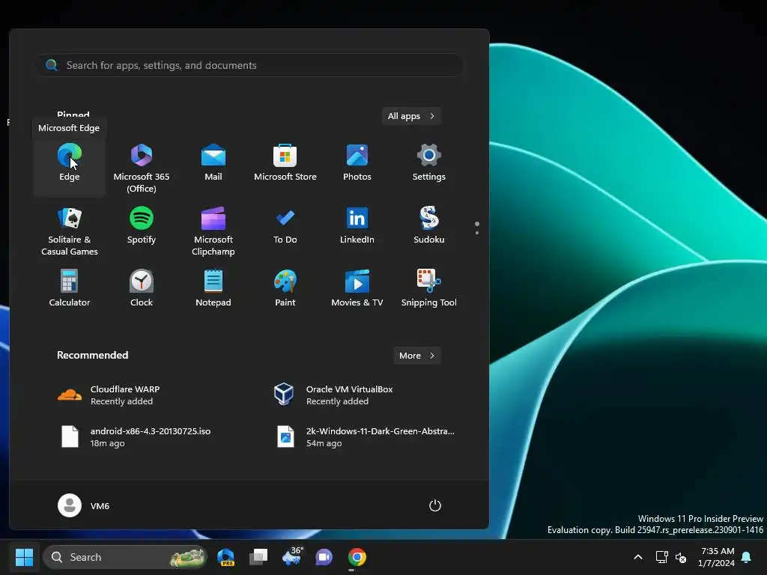Launch Microsoft Clipchamp

[213, 231]
